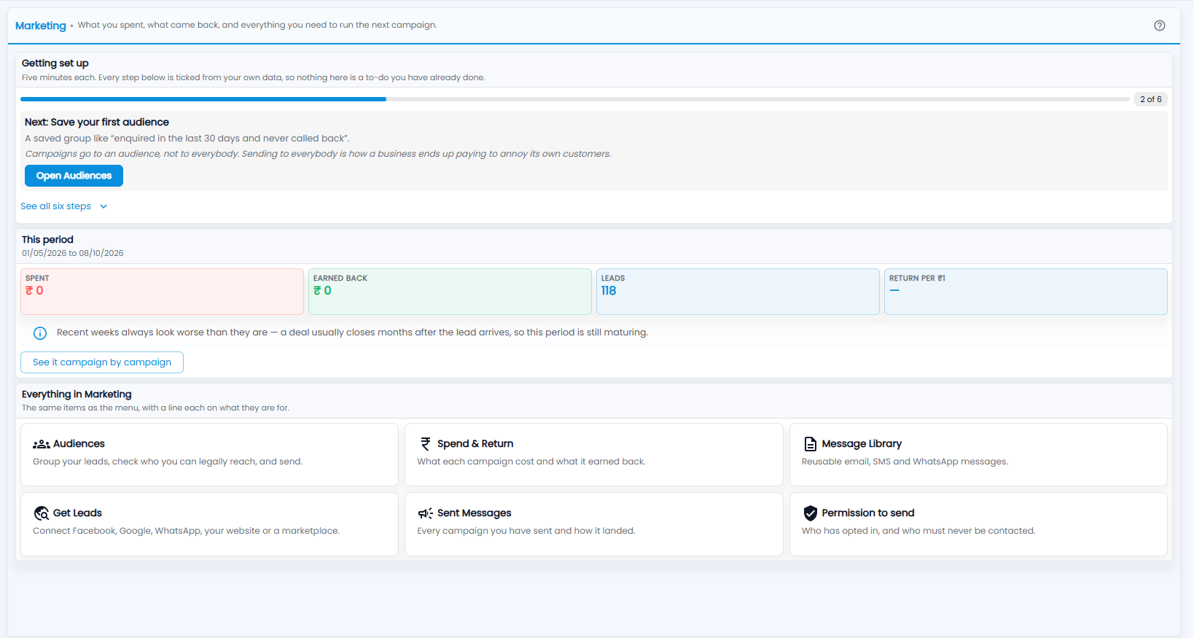Click the Audiences people group icon
1194x638 pixels.
click(x=42, y=444)
